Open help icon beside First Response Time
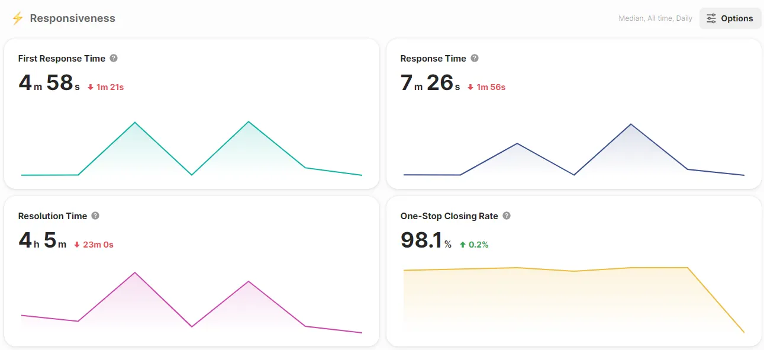 pyautogui.click(x=114, y=58)
